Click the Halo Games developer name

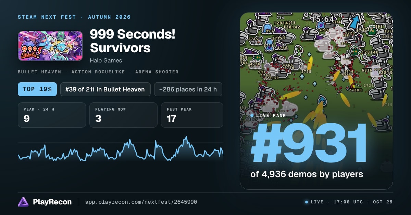pyautogui.click(x=106, y=60)
